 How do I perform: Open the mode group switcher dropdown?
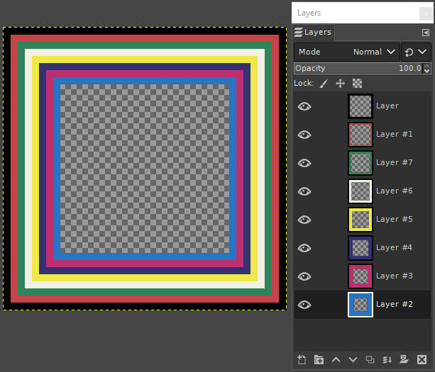[x=416, y=52]
